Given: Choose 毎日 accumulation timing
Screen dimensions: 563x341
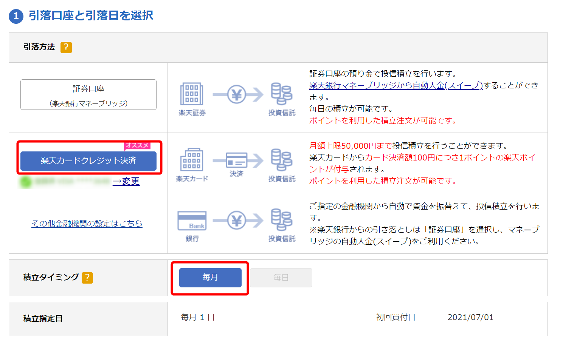Looking at the screenshot, I should point(281,278).
